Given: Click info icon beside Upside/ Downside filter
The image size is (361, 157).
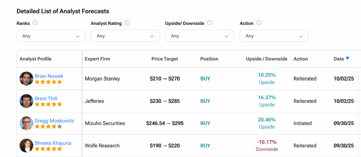Looking at the screenshot, I should pos(209,23).
